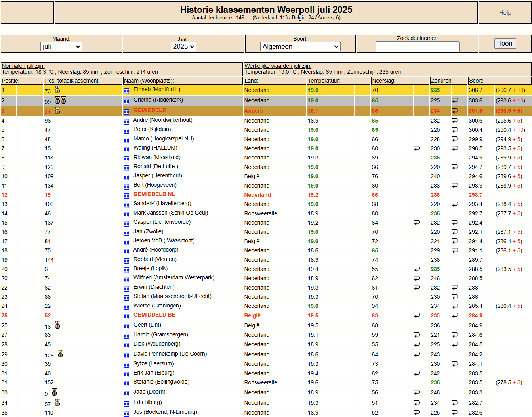The width and height of the screenshot is (532, 417).
Task: Click the medal icon in David Pennekamp's row
Action: tap(60, 354)
